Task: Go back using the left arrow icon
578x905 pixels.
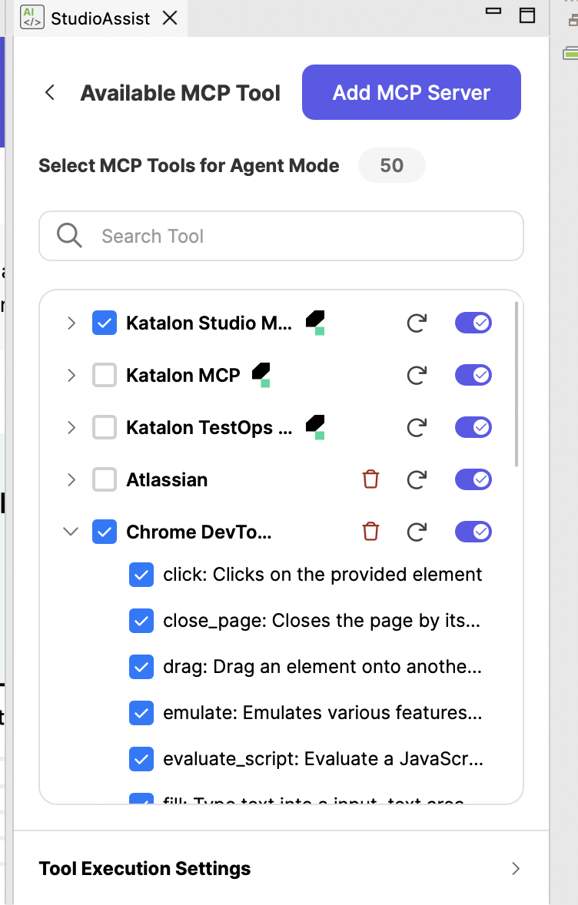Action: 50,92
